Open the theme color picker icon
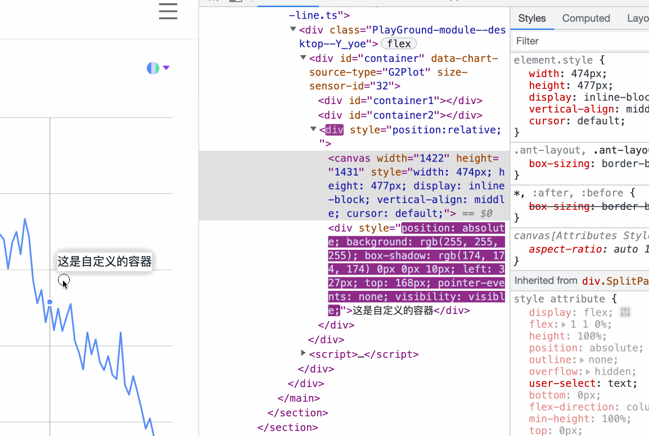Image resolution: width=649 pixels, height=436 pixels. tap(153, 68)
